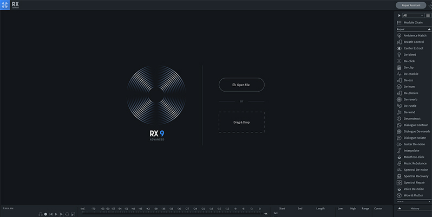The image size is (432, 217).
Task: Open the Spectral Repair module
Action: (411, 182)
